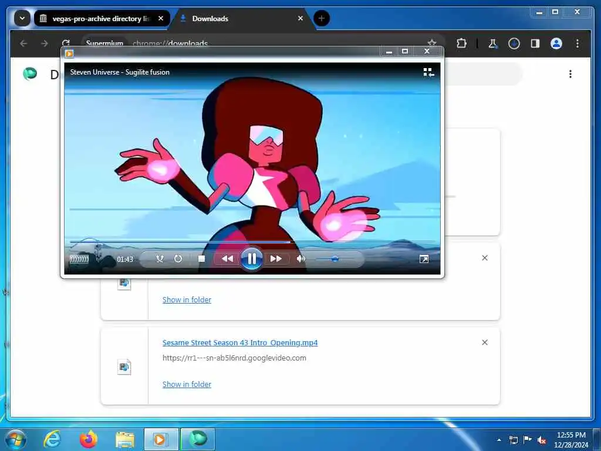
Task: Mute the Media Player volume
Action: [x=301, y=259]
